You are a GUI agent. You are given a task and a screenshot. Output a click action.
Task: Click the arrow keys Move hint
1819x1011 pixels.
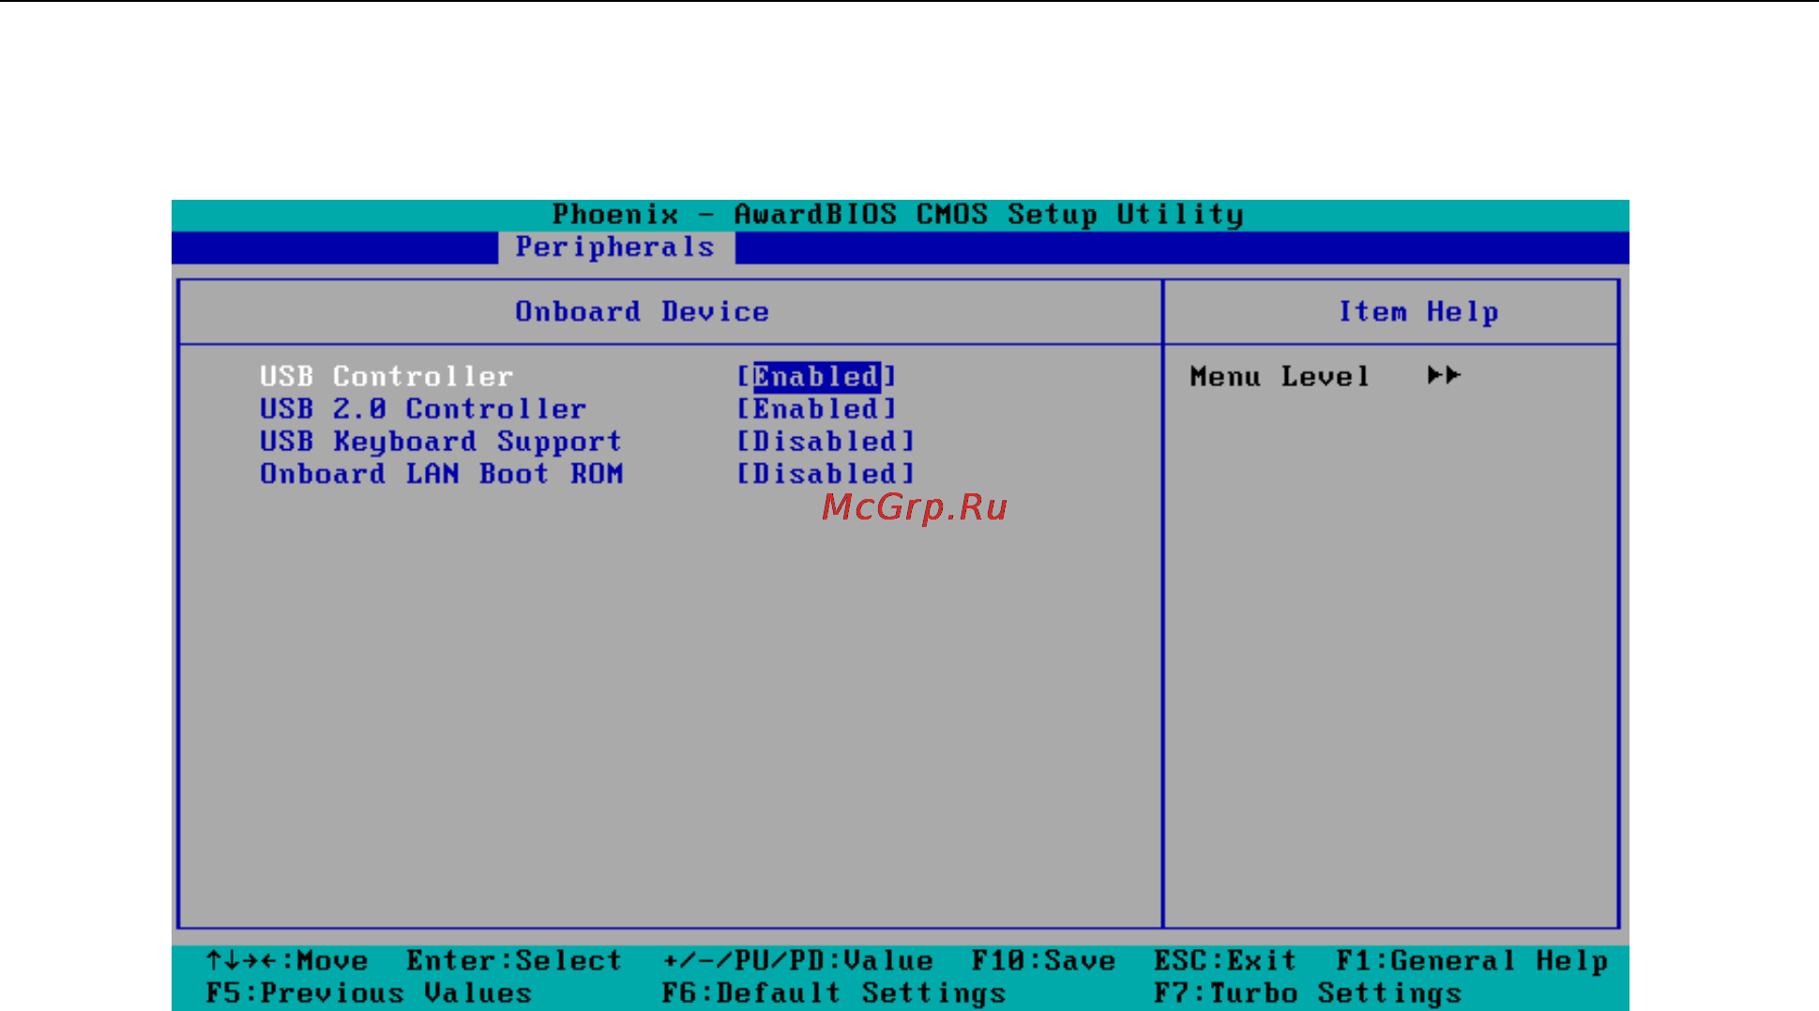point(287,960)
